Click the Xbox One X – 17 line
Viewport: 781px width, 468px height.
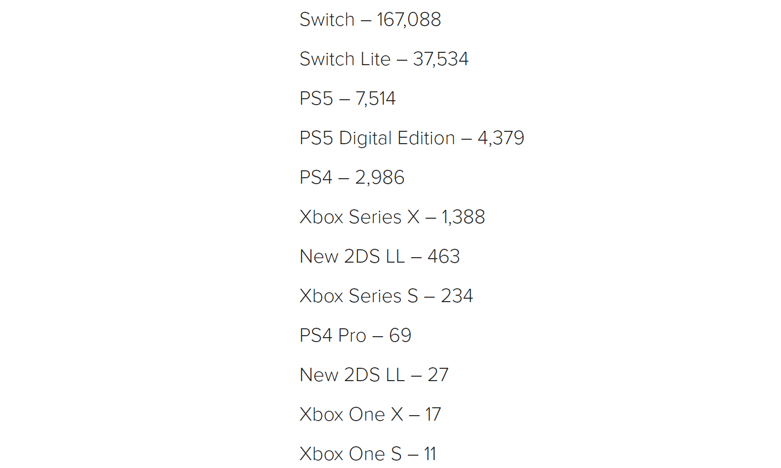(x=370, y=415)
